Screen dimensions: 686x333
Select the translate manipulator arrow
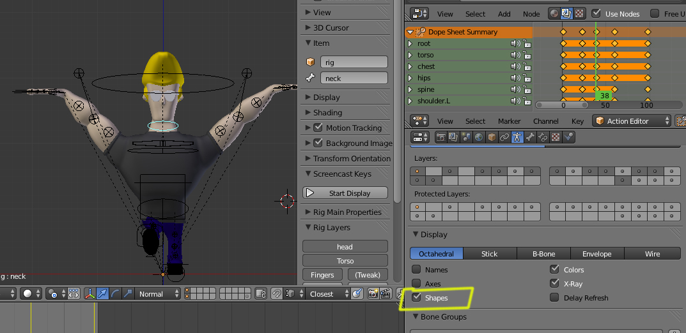(102, 293)
